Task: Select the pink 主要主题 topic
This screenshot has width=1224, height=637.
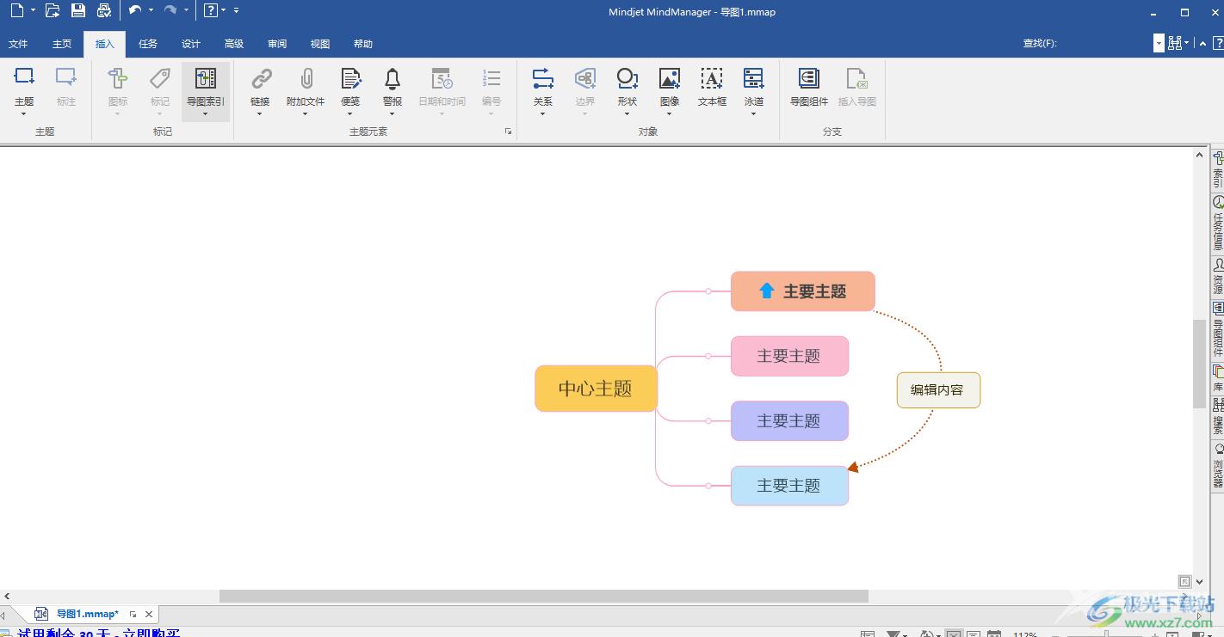Action: click(x=789, y=356)
